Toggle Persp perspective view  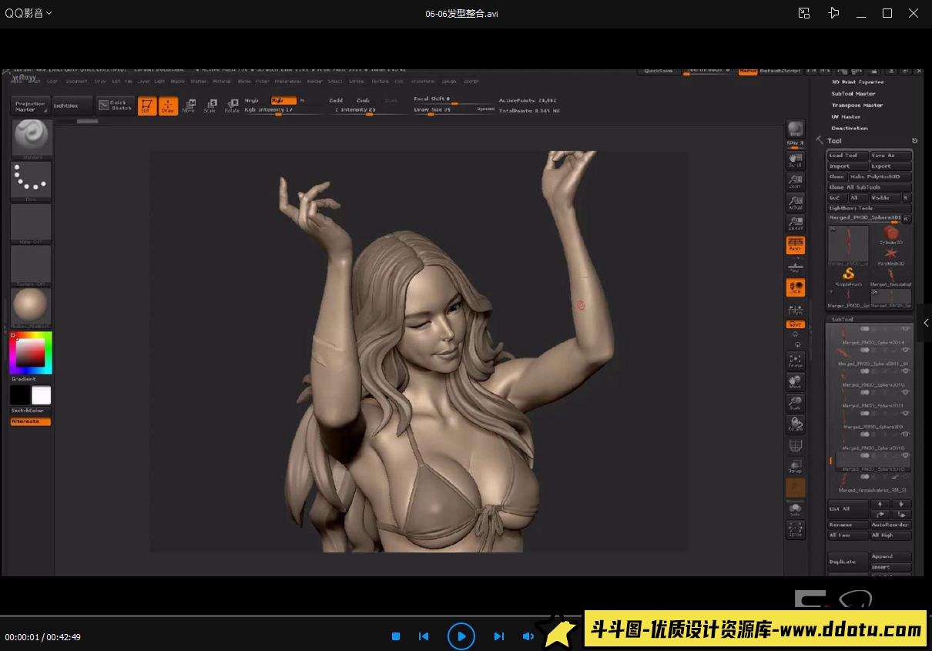pos(796,245)
